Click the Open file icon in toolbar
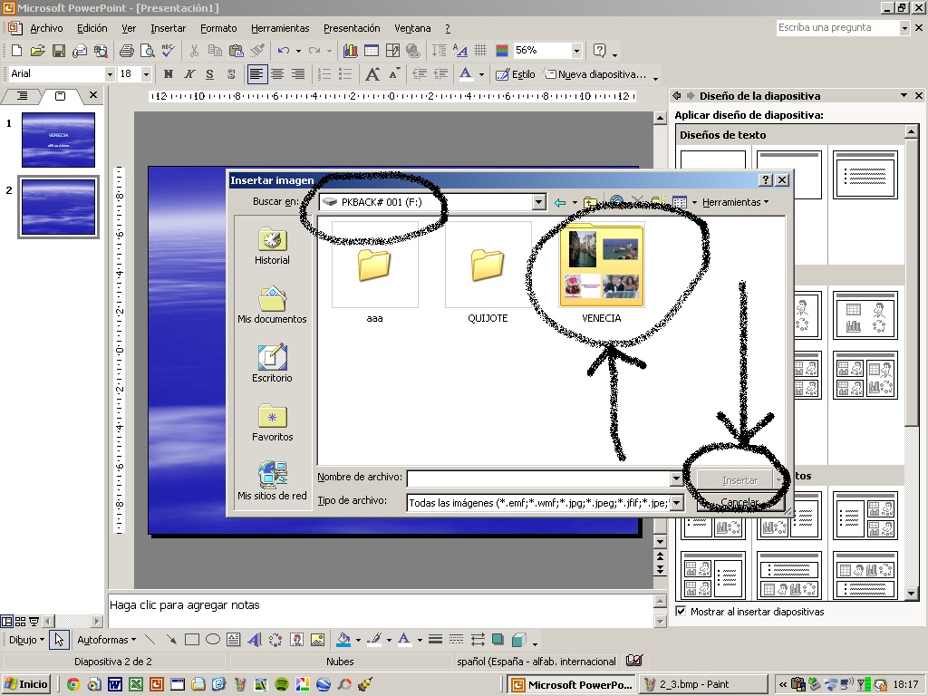928x696 pixels. 37,51
